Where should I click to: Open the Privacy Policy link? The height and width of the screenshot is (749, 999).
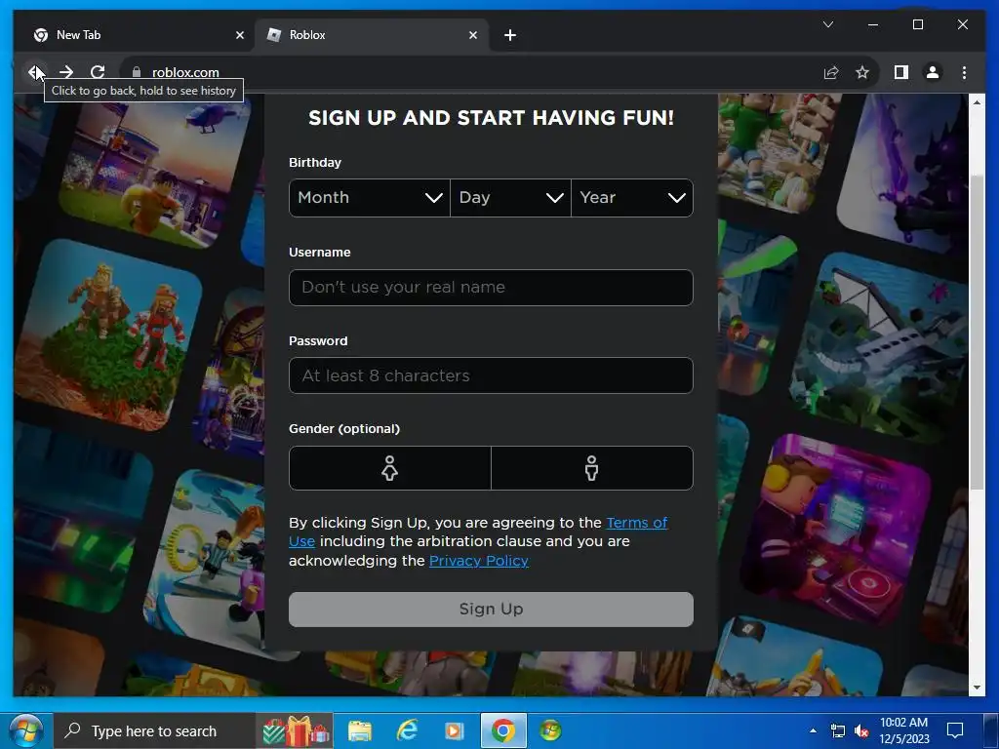(478, 561)
